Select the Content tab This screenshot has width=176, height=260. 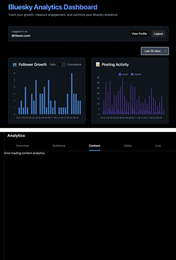pyautogui.click(x=95, y=146)
